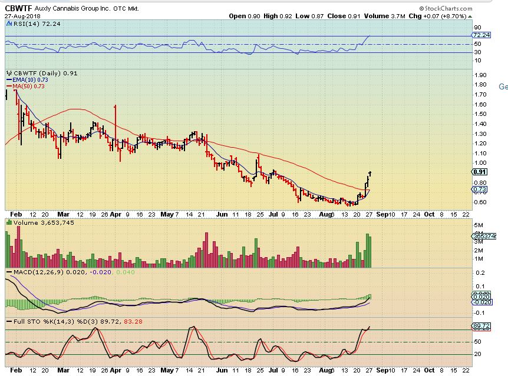
Task: Select the May marker on the price time axis
Action: pyautogui.click(x=170, y=215)
